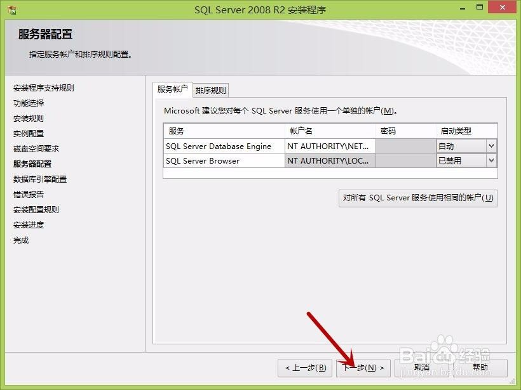This screenshot has width=521, height=390.
Task: Go back with 上一步 button
Action: click(305, 368)
